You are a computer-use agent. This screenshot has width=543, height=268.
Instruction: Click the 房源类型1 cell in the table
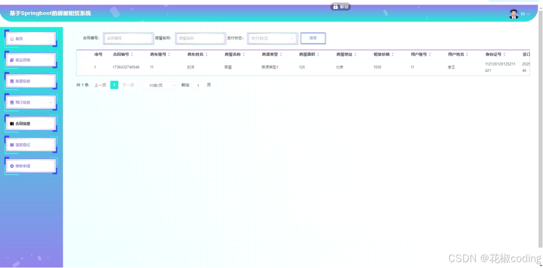pos(270,67)
